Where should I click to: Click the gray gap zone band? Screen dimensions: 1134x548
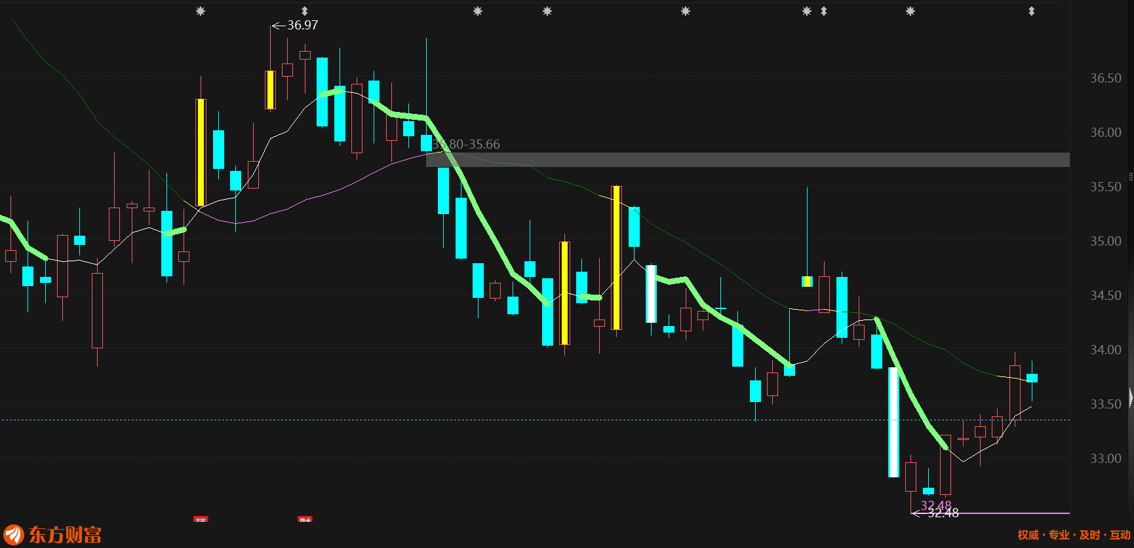(748, 160)
